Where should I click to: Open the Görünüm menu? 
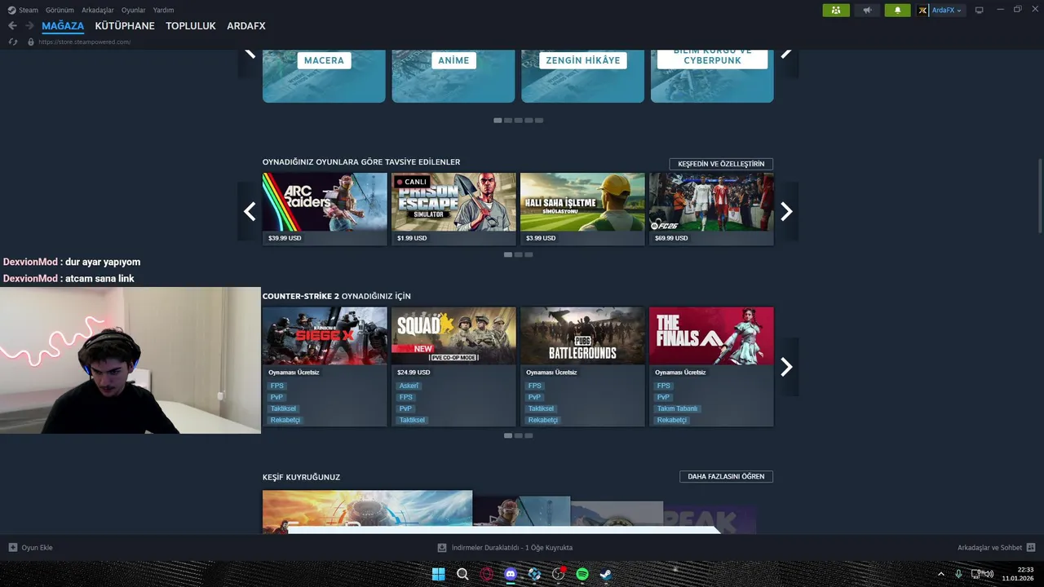pyautogui.click(x=60, y=10)
